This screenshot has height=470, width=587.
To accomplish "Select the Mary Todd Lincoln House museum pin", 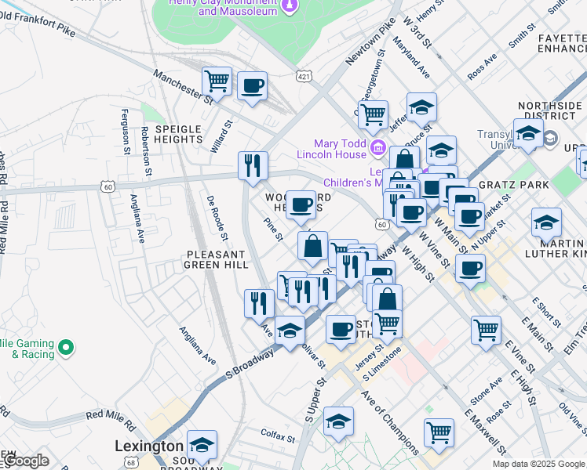I will [x=378, y=147].
